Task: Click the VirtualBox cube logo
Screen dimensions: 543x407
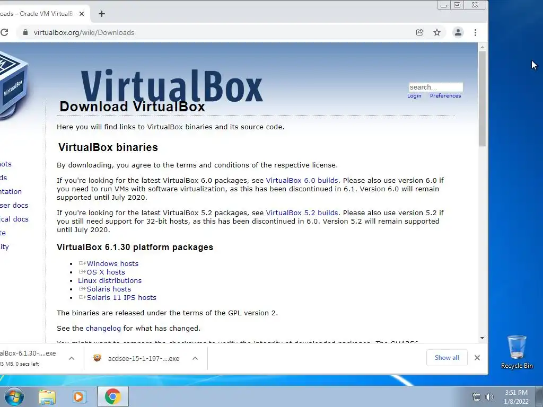Action: 13,85
